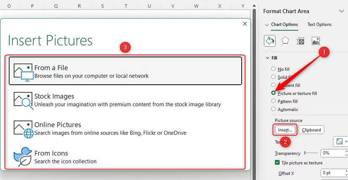This screenshot has width=348, height=180.
Task: Select Picture or texture fill option
Action: coord(273,93)
